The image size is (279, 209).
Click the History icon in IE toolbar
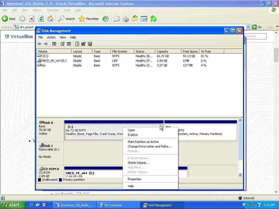tap(105, 19)
